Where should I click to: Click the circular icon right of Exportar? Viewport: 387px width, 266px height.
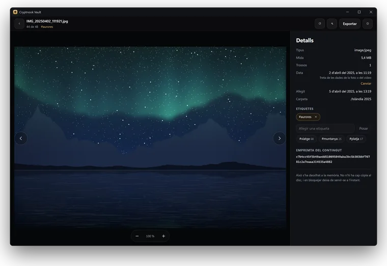368,24
